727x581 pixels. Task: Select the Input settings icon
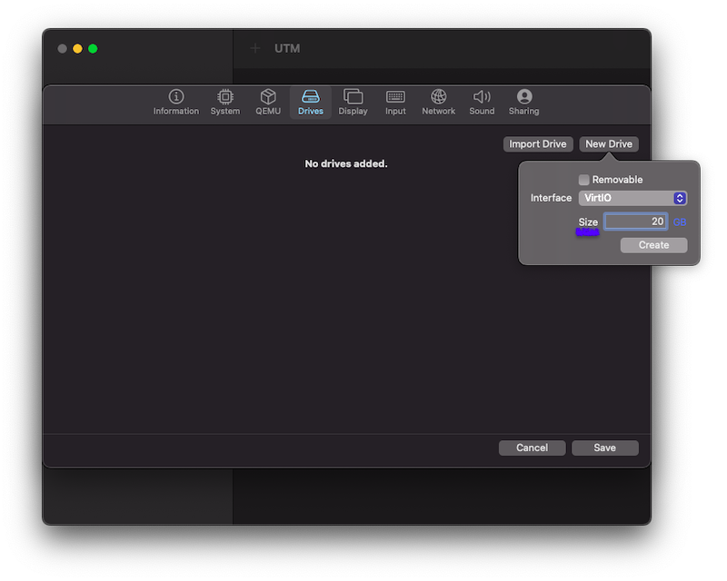394,102
